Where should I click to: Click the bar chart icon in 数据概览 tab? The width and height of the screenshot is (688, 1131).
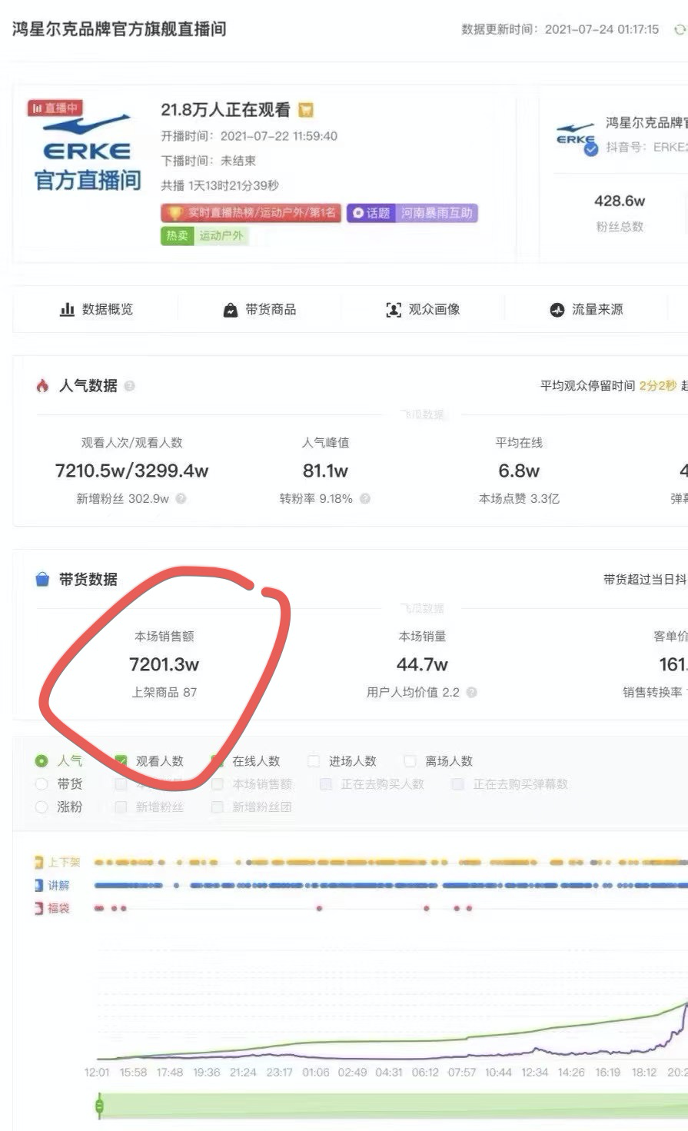tap(67, 309)
